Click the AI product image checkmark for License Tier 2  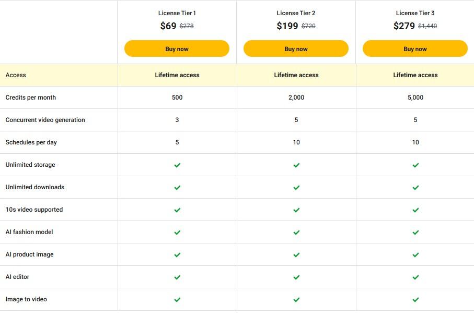point(296,254)
